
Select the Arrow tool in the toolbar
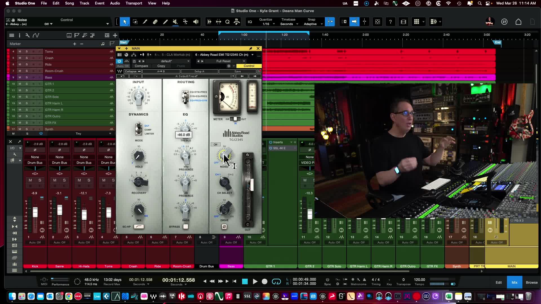click(125, 22)
